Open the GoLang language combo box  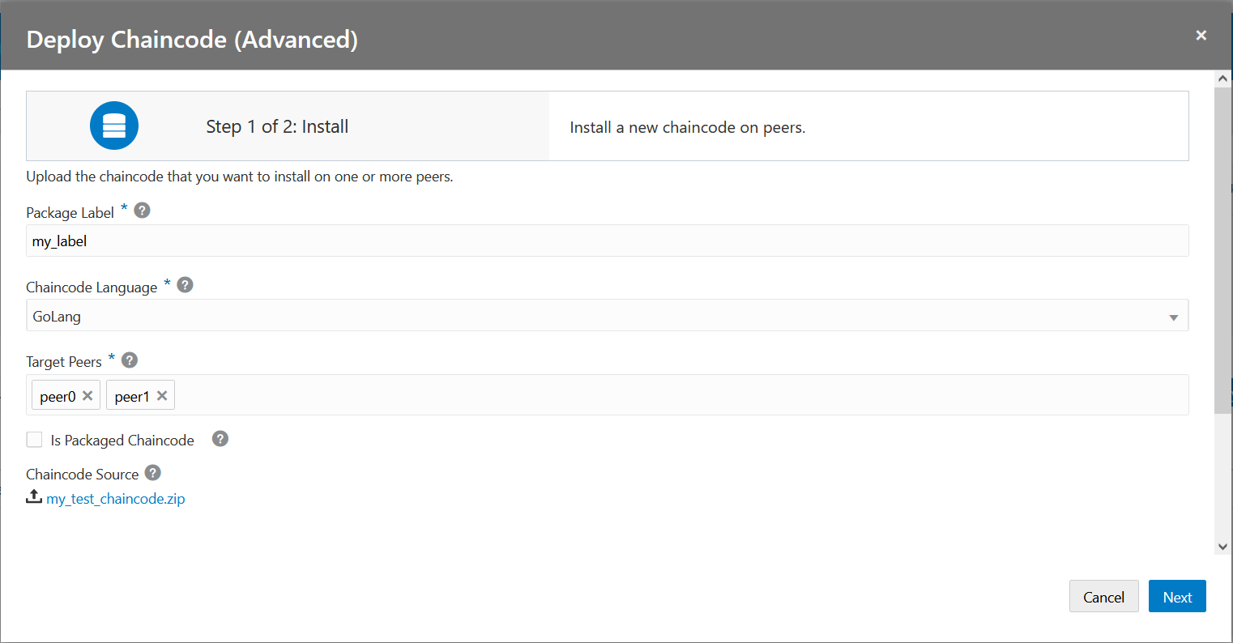tap(599, 317)
